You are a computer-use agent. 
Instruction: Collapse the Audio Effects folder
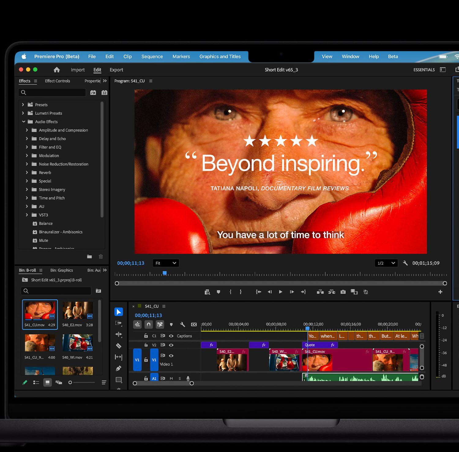point(24,121)
